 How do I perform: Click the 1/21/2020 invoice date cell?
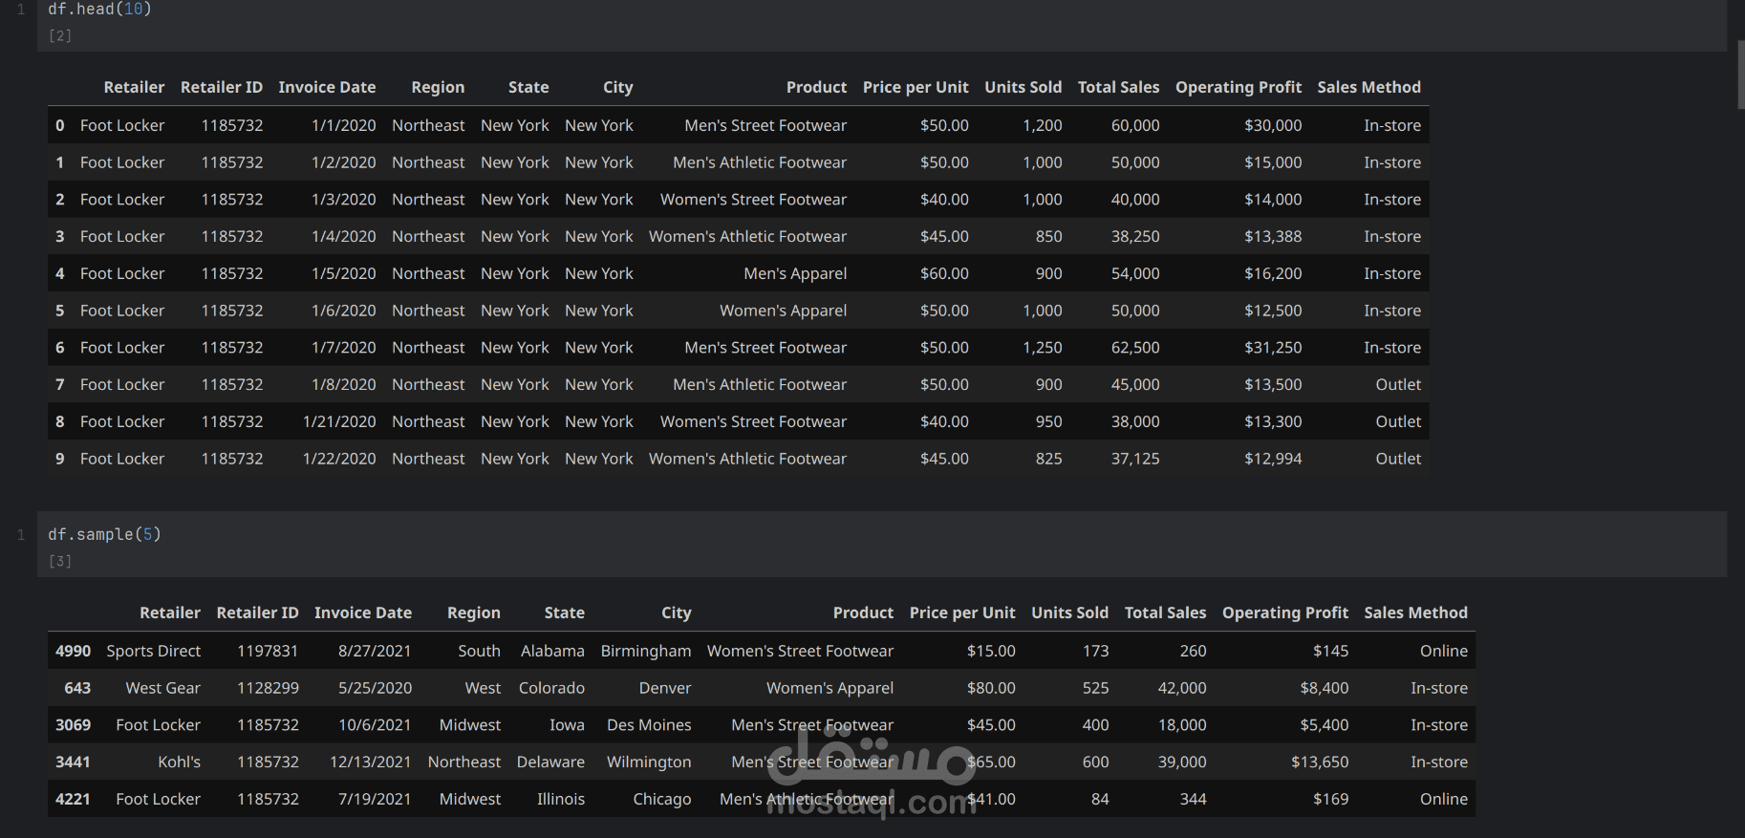pyautogui.click(x=339, y=421)
